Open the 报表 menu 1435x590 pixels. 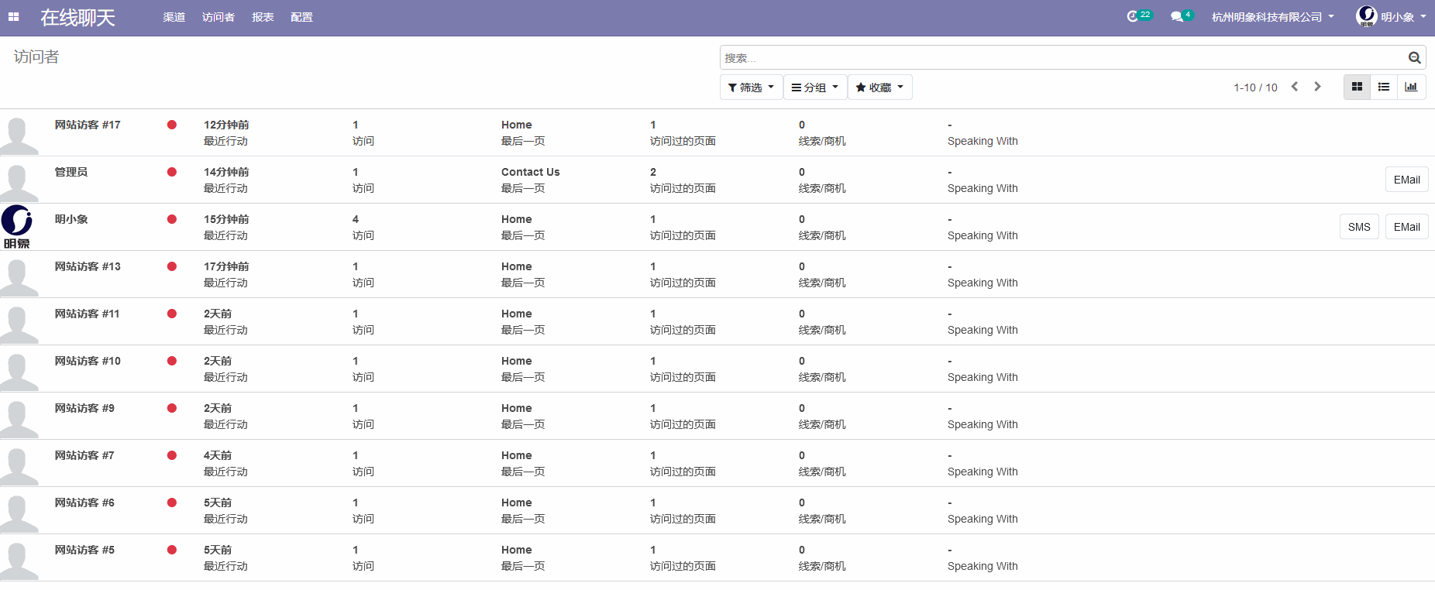point(263,17)
